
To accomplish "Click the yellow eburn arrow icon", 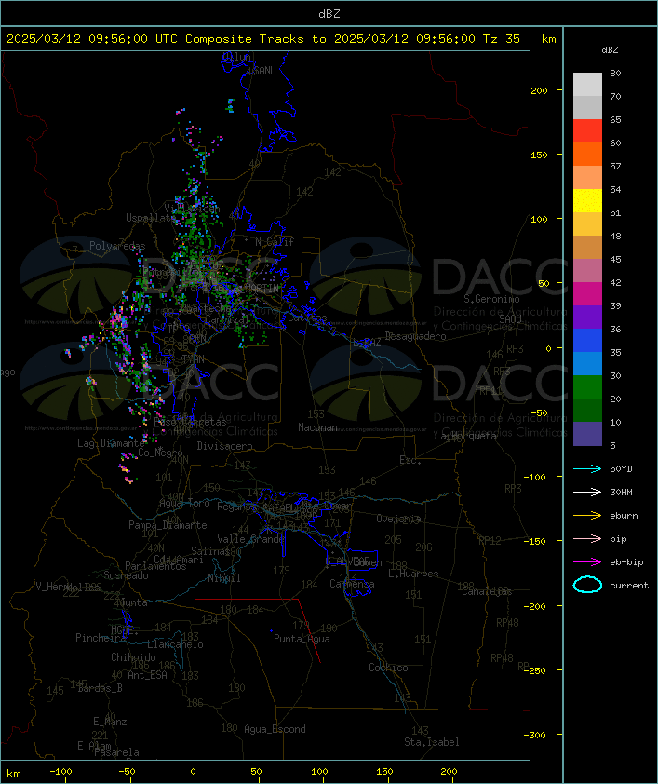I will [587, 515].
